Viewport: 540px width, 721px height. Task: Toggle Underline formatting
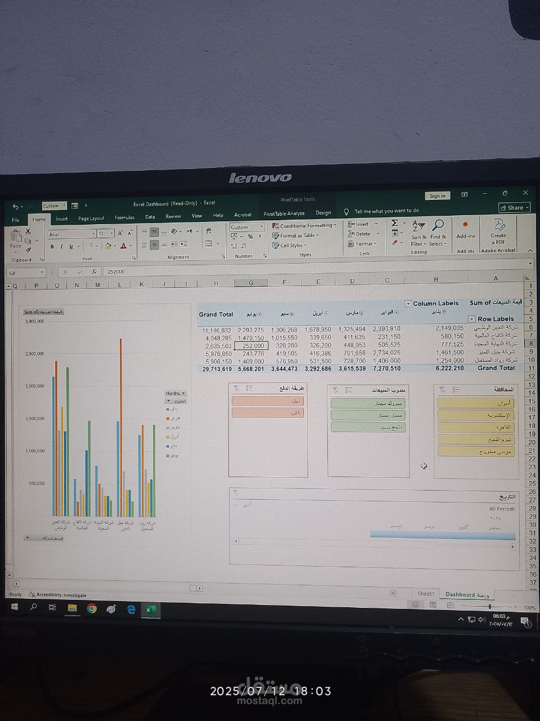click(x=70, y=246)
